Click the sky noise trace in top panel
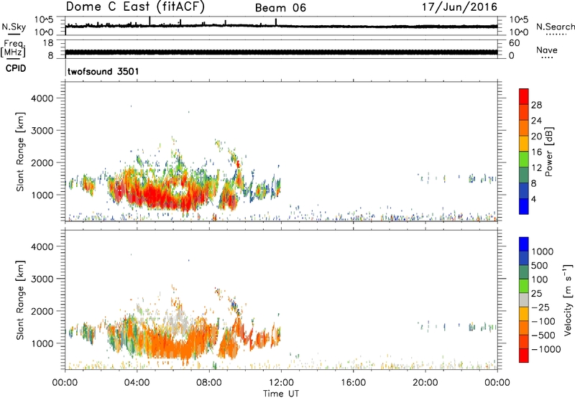This screenshot has width=575, height=398. coord(281,26)
